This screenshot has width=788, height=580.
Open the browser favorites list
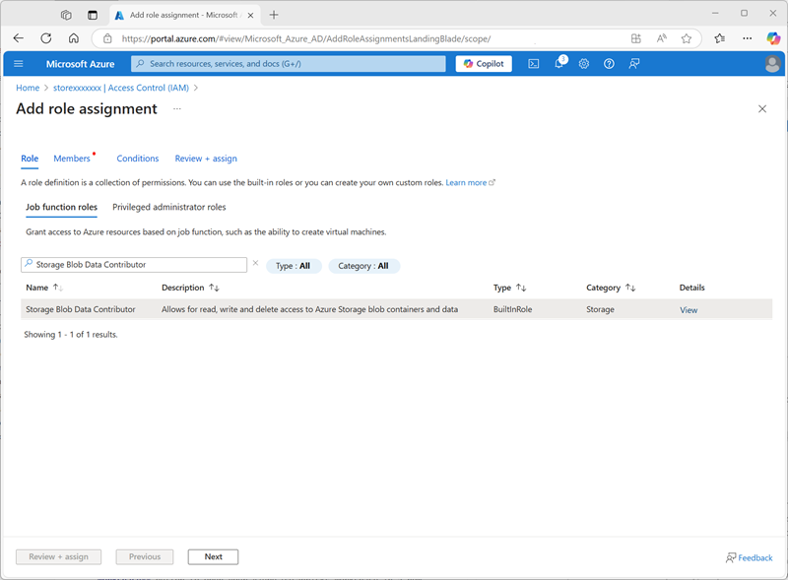tap(720, 38)
